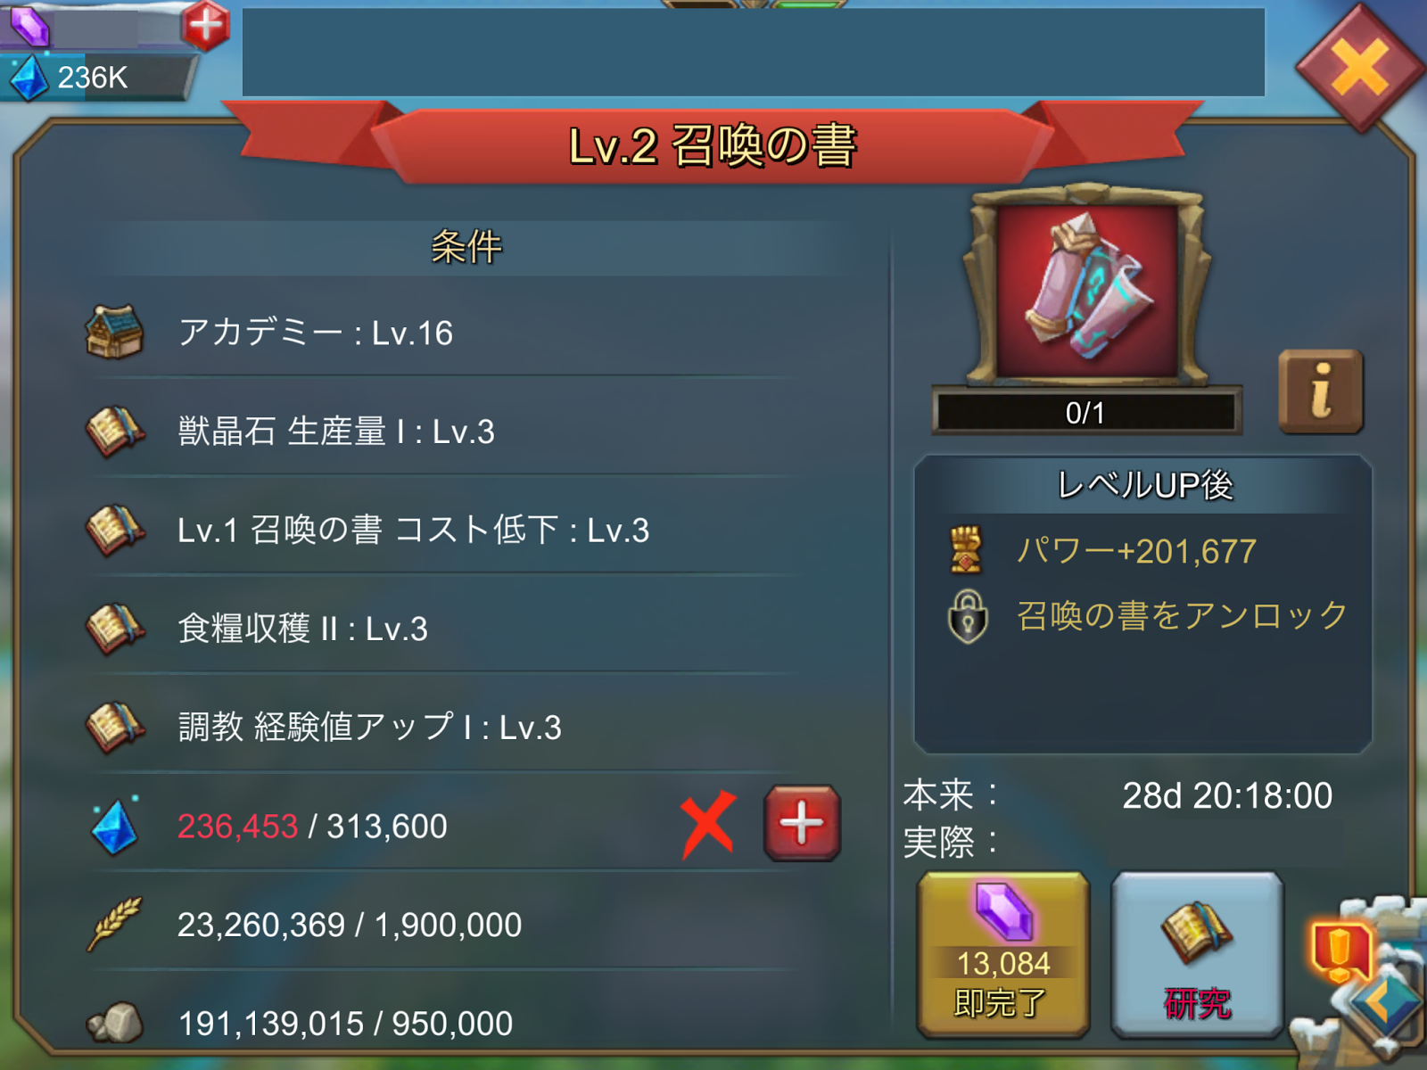Open the info button beside the research icon
1427x1070 pixels.
[x=1321, y=391]
